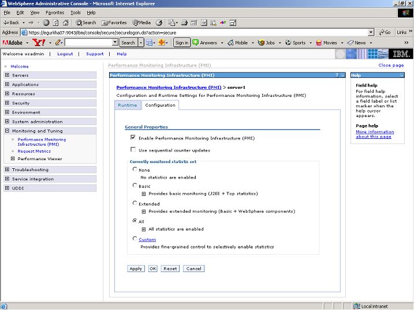This screenshot has width=414, height=310.
Task: Expand the Performance Viewer node
Action: tap(12, 158)
